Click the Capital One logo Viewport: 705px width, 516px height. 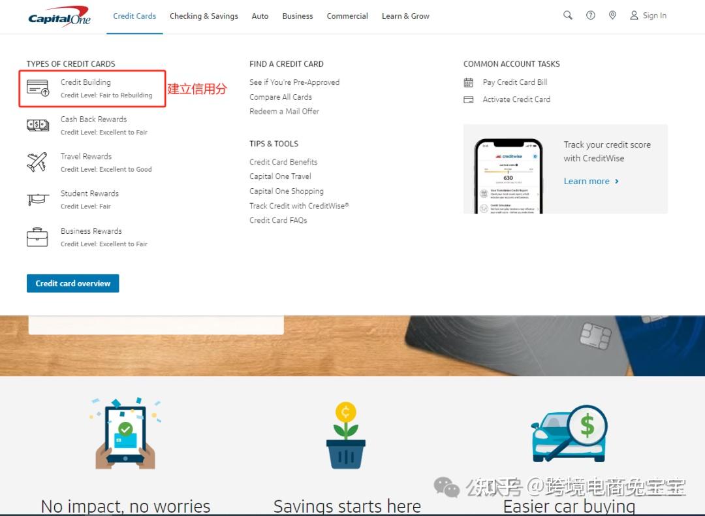point(59,16)
